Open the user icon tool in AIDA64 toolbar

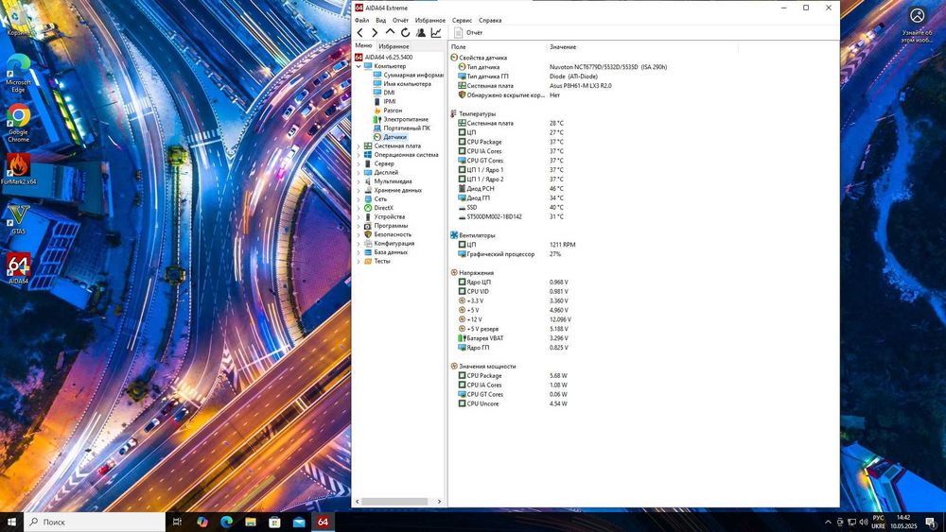pos(421,32)
